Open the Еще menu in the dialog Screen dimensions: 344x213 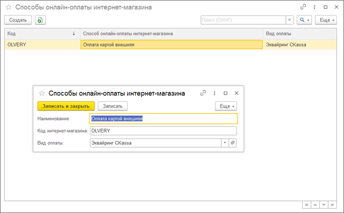pos(226,106)
